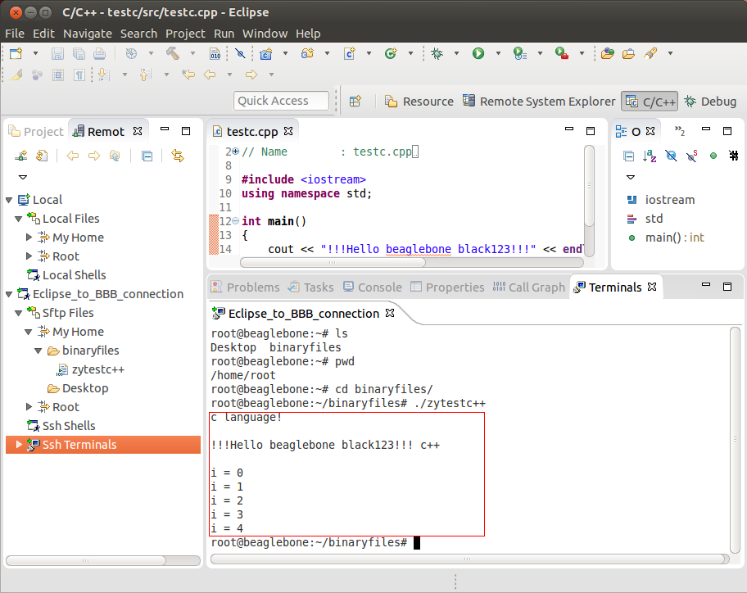747x593 pixels.
Task: Click the Open Perspective icon beside Quick Access
Action: pyautogui.click(x=355, y=102)
